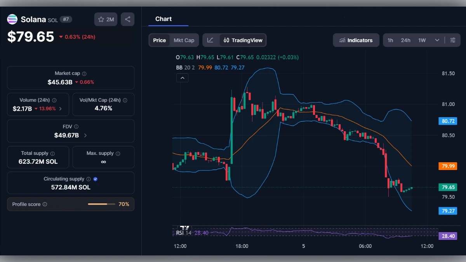Screen dimensions: 466x262
Task: Click the Solana logo icon
Action: (12, 19)
